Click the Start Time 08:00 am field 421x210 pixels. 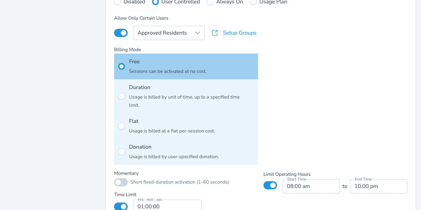tap(311, 186)
